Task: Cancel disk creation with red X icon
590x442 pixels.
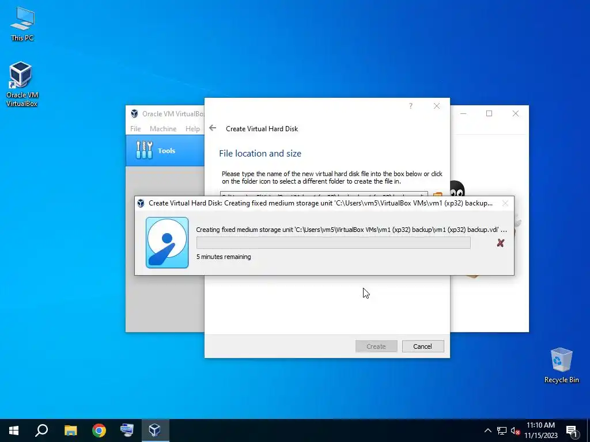Action: click(501, 243)
